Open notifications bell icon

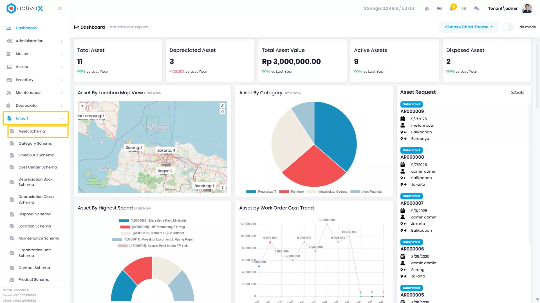(x=451, y=8)
